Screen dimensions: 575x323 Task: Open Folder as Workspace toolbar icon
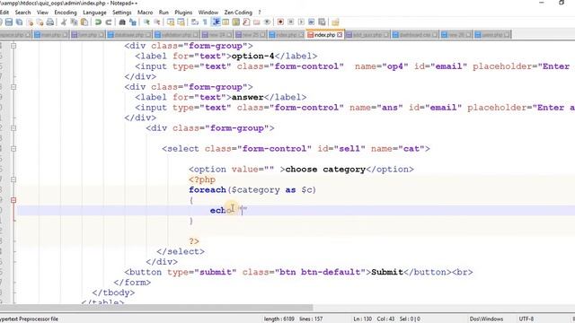tap(257, 22)
